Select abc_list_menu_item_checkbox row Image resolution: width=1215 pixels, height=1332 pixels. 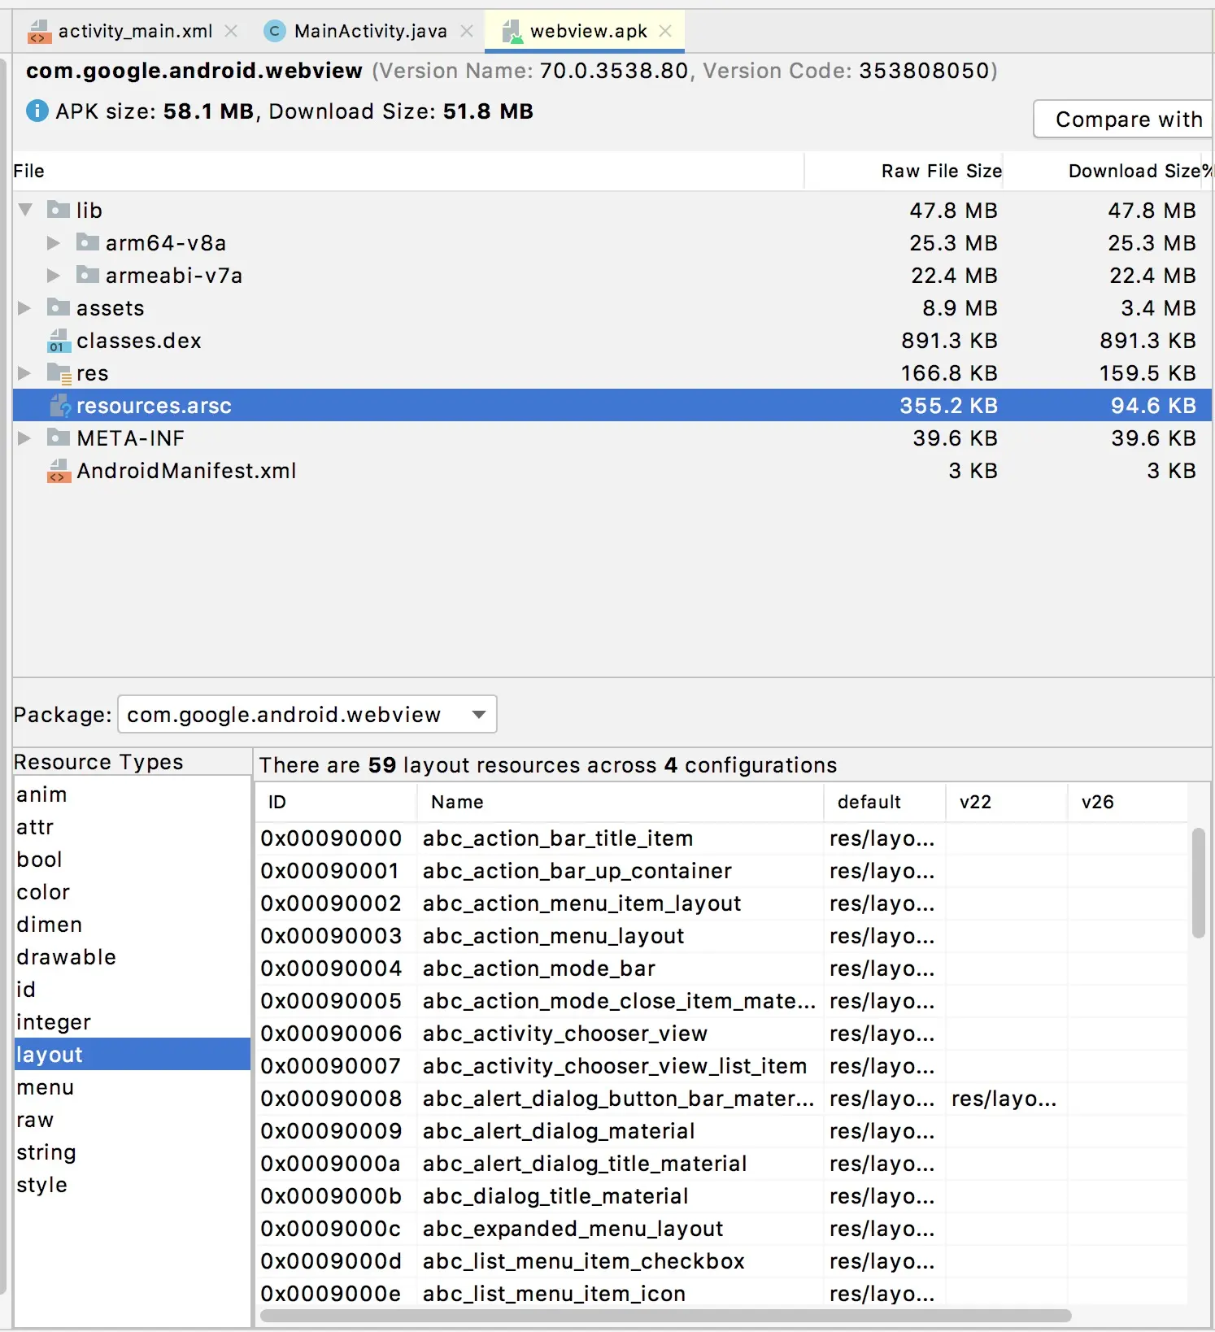click(x=722, y=1261)
